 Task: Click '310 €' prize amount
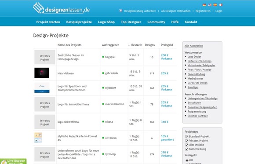click(x=164, y=122)
